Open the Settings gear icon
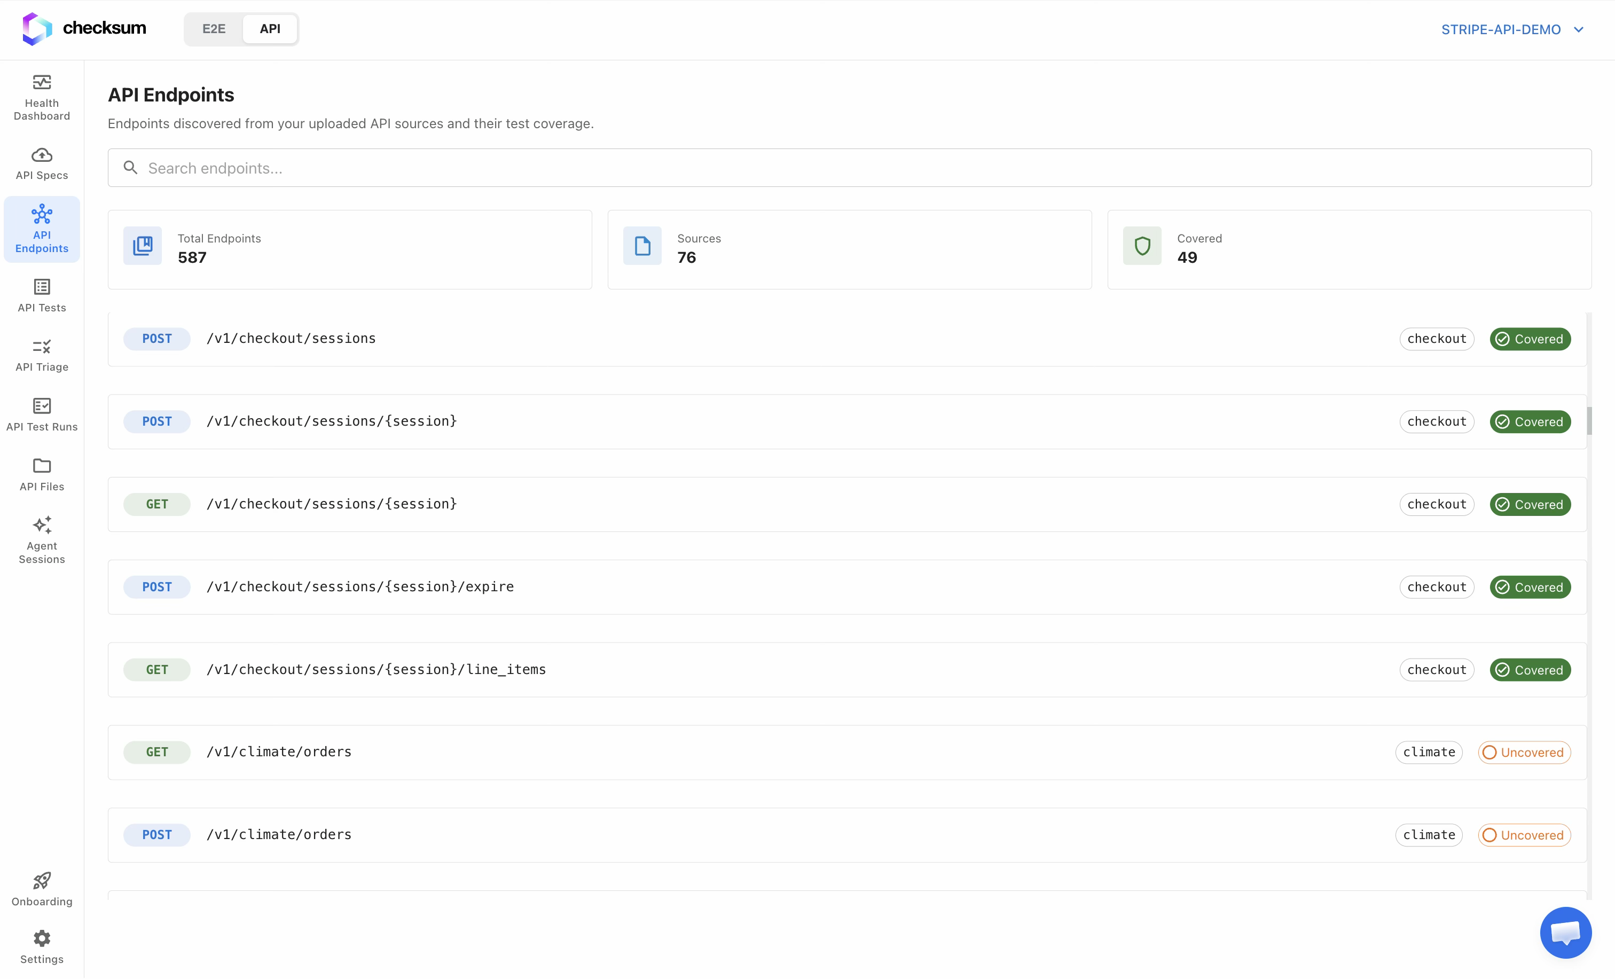The image size is (1615, 979). click(x=42, y=939)
